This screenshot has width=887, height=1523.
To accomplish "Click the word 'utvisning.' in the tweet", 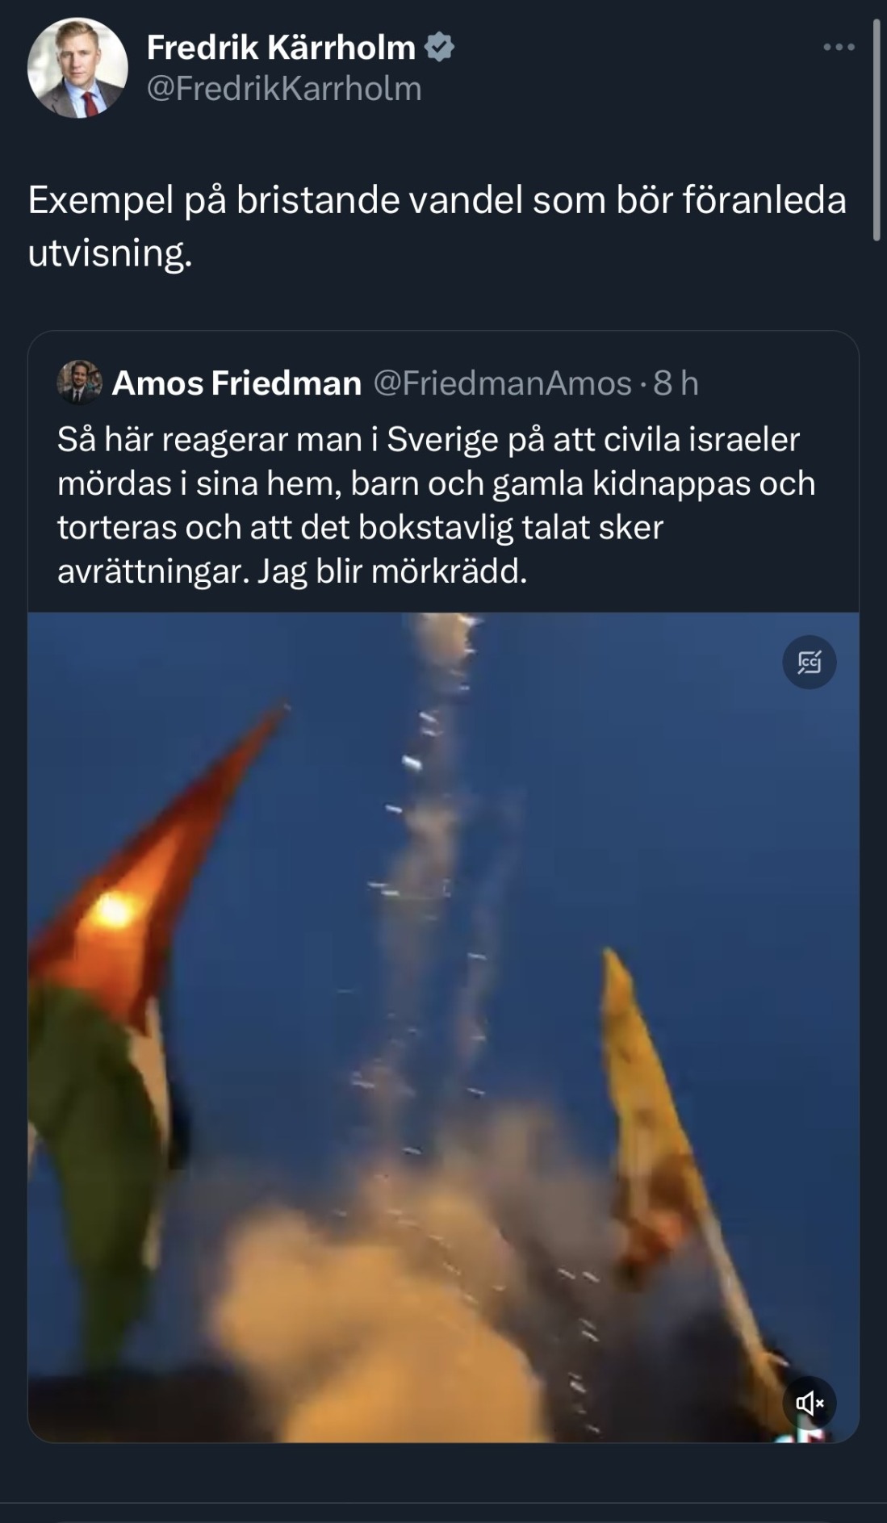I will [111, 253].
